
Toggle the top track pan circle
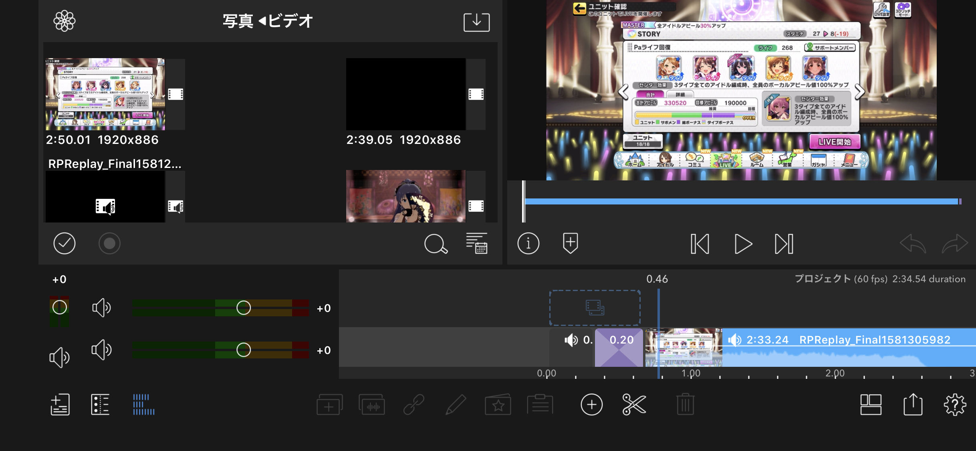point(60,307)
